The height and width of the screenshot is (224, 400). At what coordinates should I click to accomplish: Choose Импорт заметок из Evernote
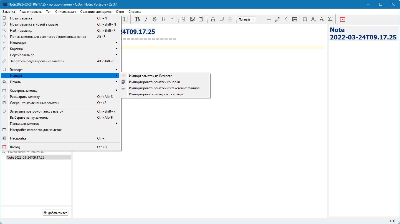click(150, 76)
